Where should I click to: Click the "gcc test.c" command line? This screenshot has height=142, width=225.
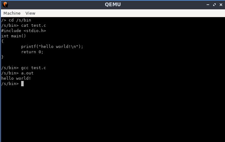(x=24, y=68)
